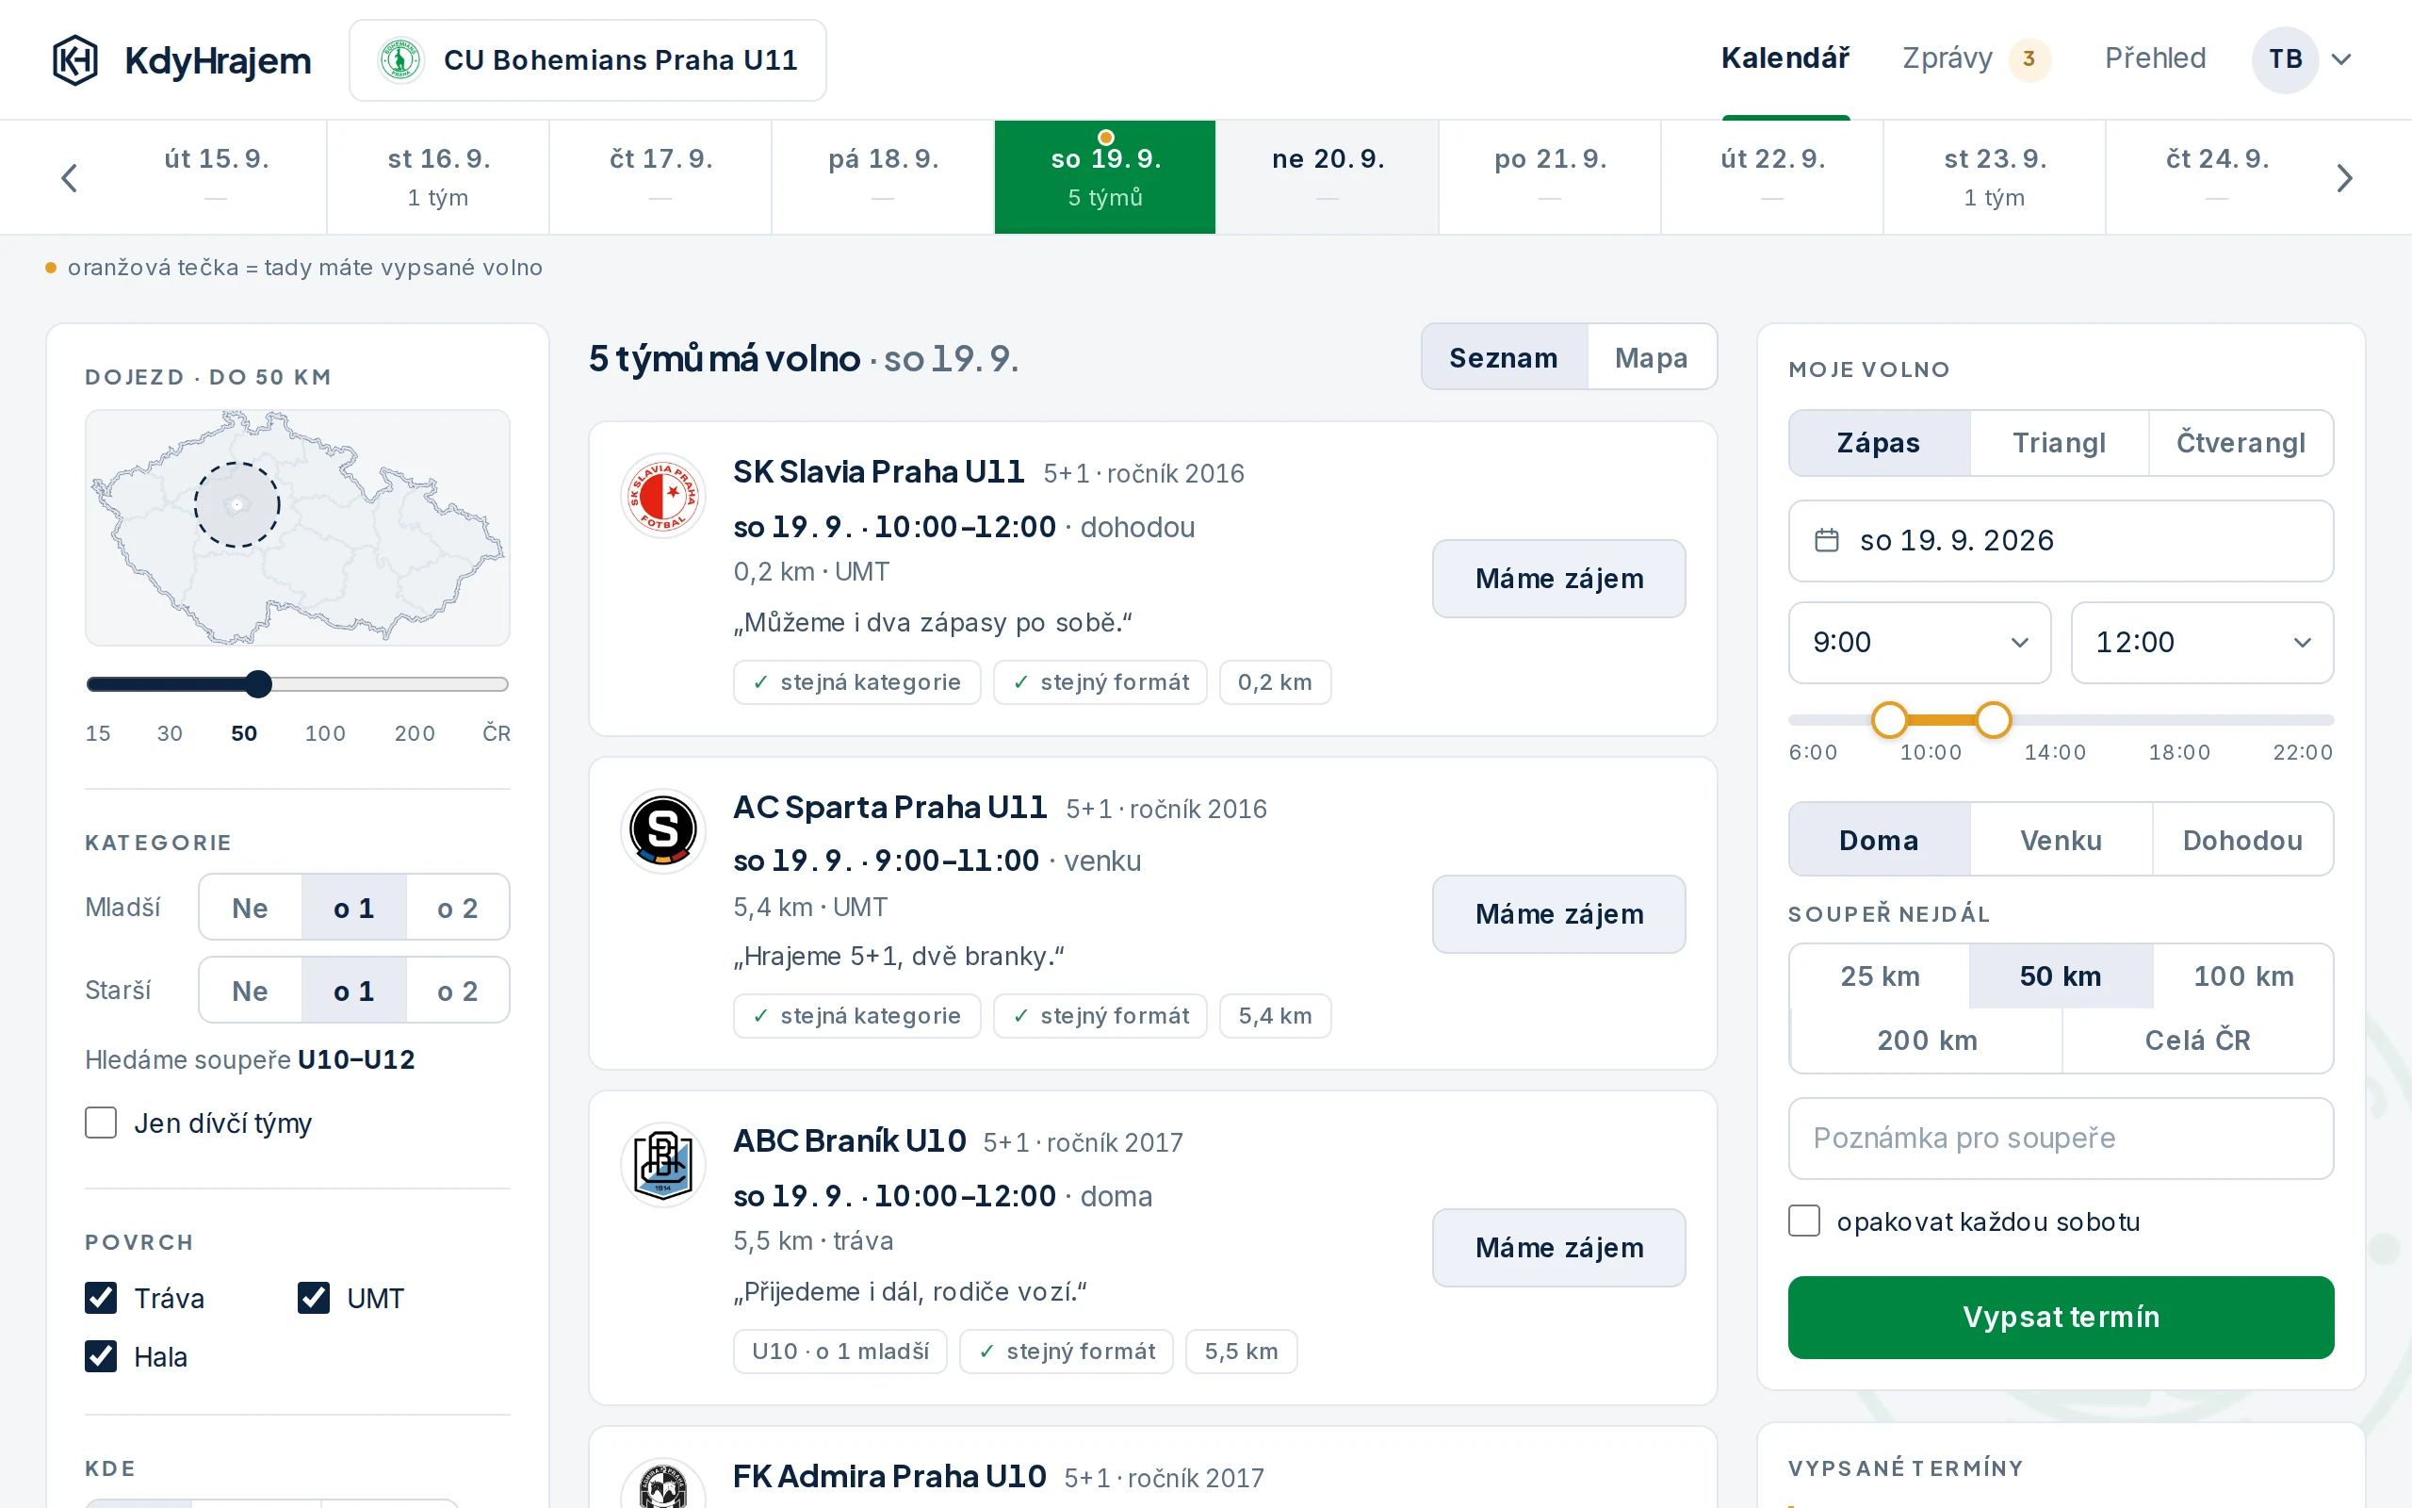
Task: Open the team selector CU Bohemians Praha U11
Action: point(588,59)
